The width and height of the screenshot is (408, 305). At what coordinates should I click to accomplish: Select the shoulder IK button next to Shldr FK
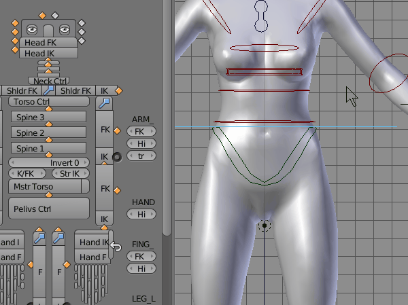tap(106, 91)
